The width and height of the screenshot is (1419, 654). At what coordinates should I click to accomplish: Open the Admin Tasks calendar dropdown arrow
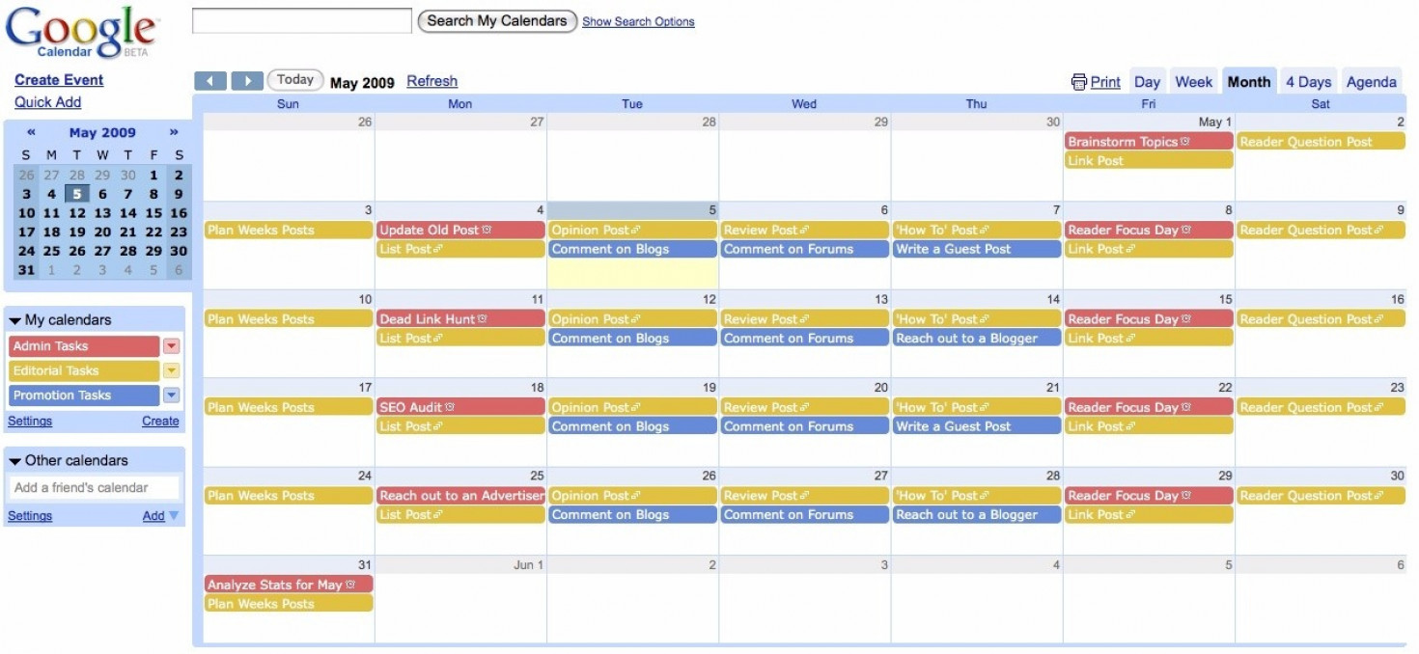click(x=171, y=346)
